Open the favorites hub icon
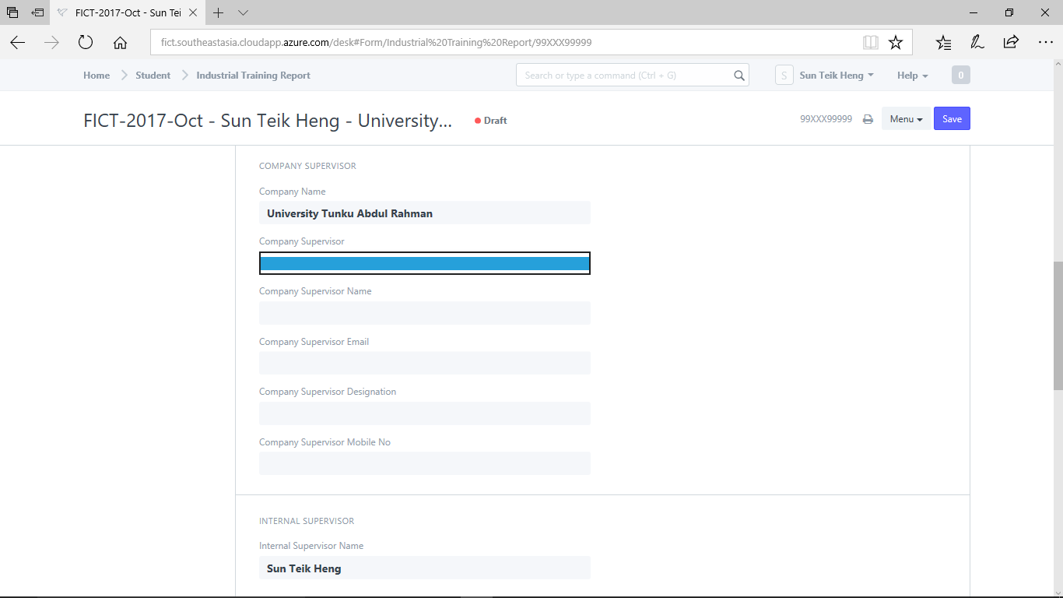The width and height of the screenshot is (1063, 598). [943, 43]
